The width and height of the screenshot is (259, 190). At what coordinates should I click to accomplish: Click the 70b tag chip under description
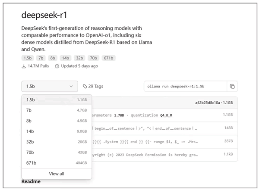pyautogui.click(x=93, y=58)
